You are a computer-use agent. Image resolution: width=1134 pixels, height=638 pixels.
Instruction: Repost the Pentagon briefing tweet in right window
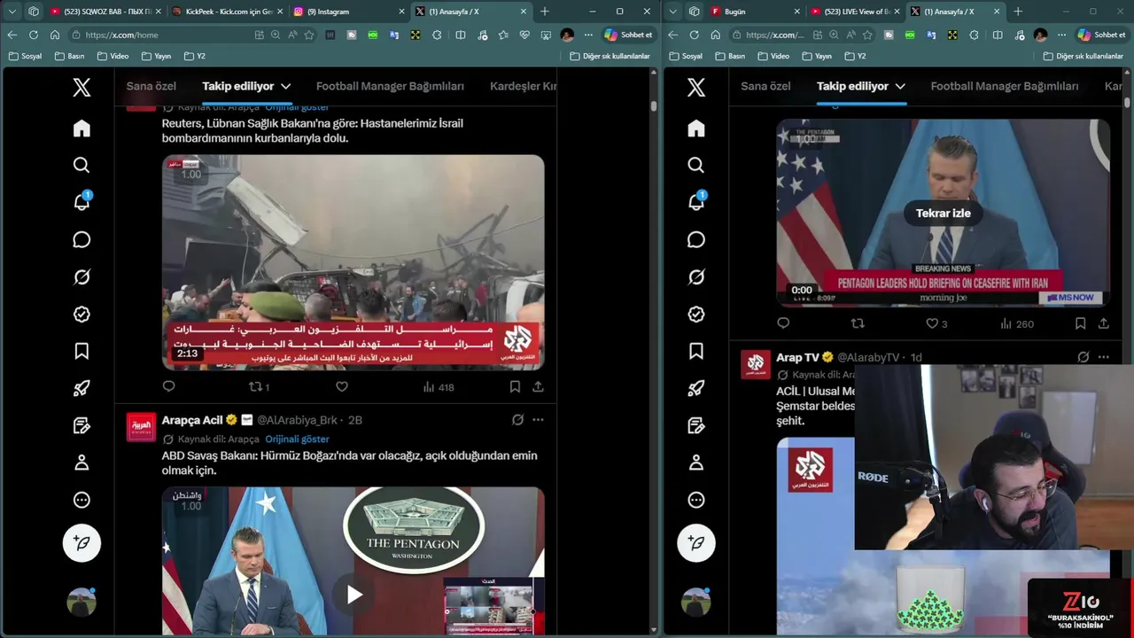[857, 323]
